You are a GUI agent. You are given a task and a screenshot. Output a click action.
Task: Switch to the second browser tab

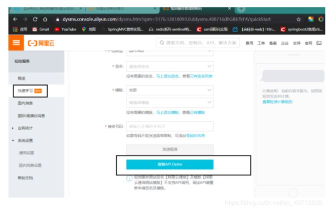[122, 9]
